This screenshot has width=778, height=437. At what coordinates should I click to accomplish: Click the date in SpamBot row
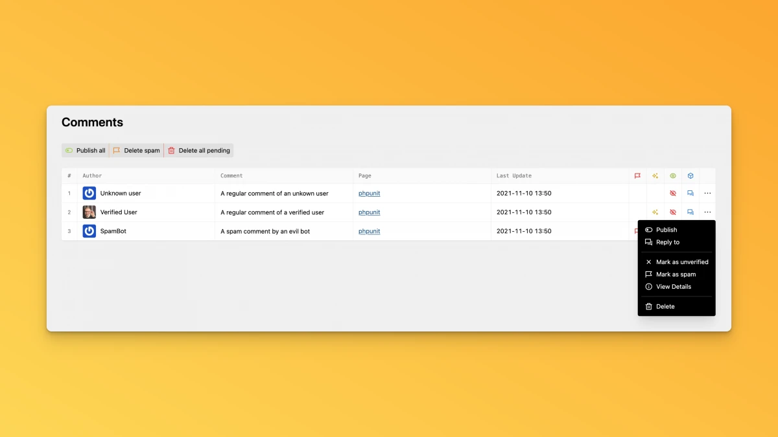524,231
